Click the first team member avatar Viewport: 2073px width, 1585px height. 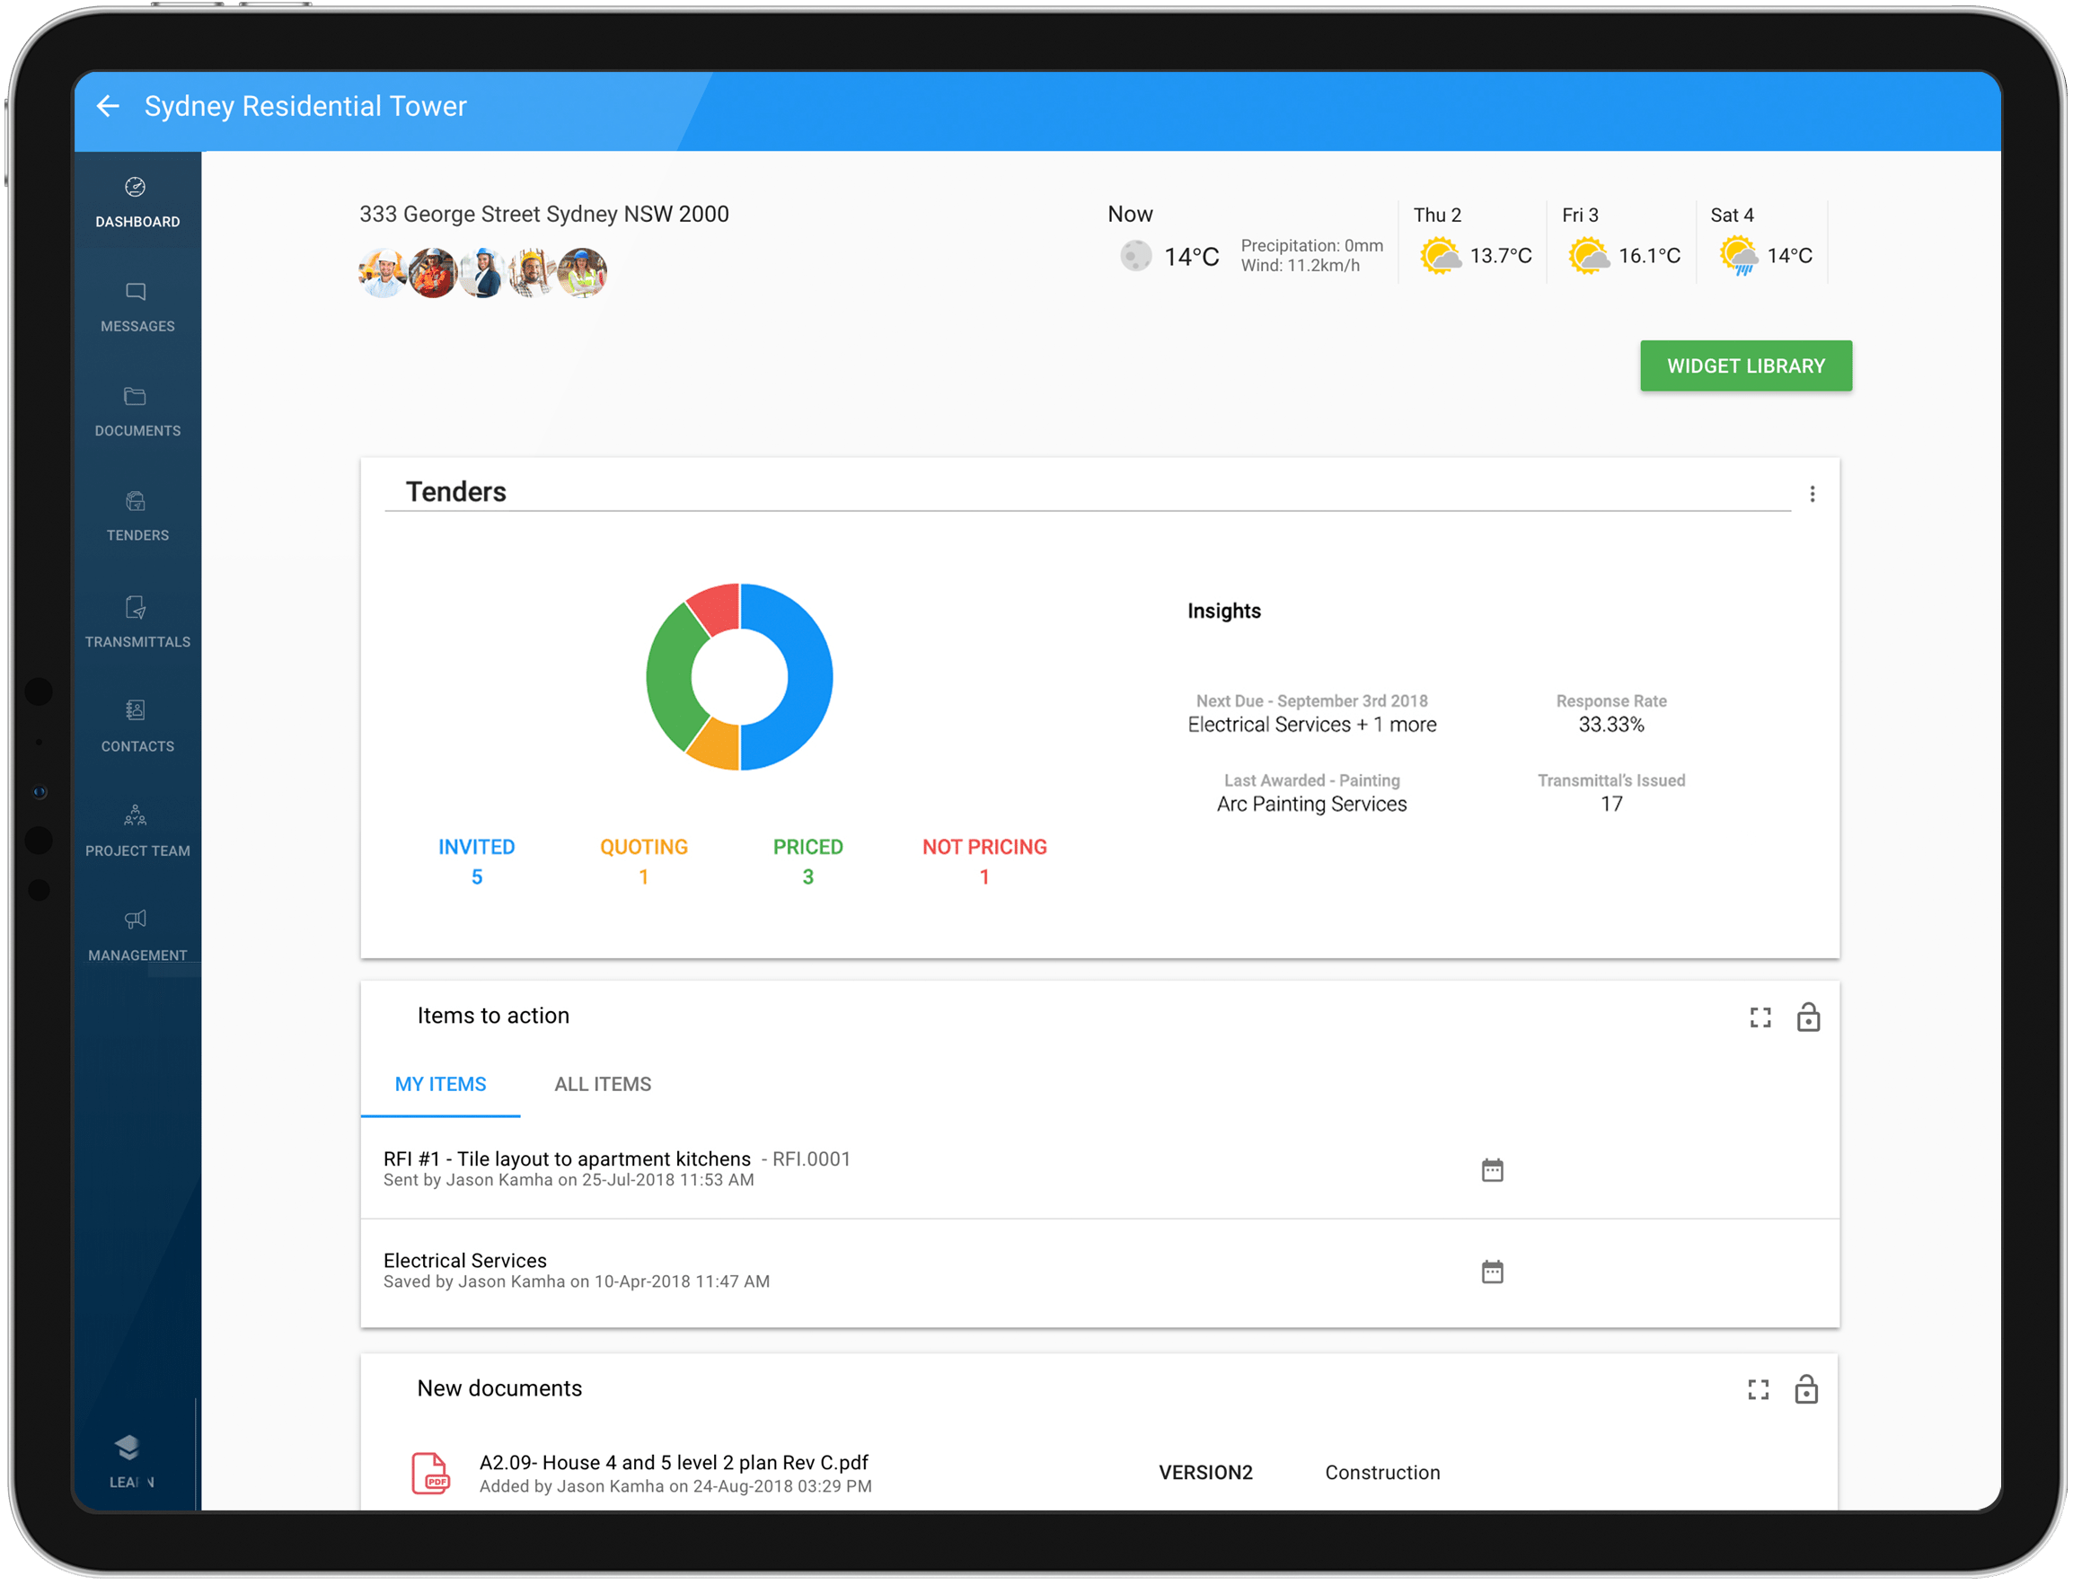(384, 274)
